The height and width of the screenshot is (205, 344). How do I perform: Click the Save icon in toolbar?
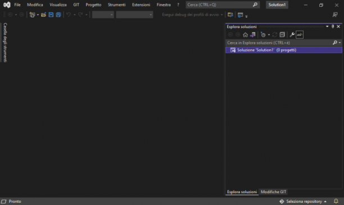point(51,15)
